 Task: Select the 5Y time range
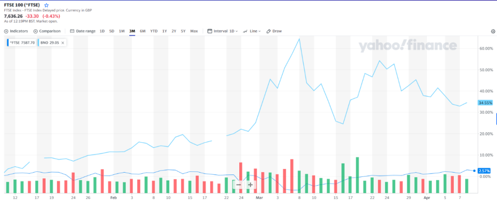coord(183,31)
